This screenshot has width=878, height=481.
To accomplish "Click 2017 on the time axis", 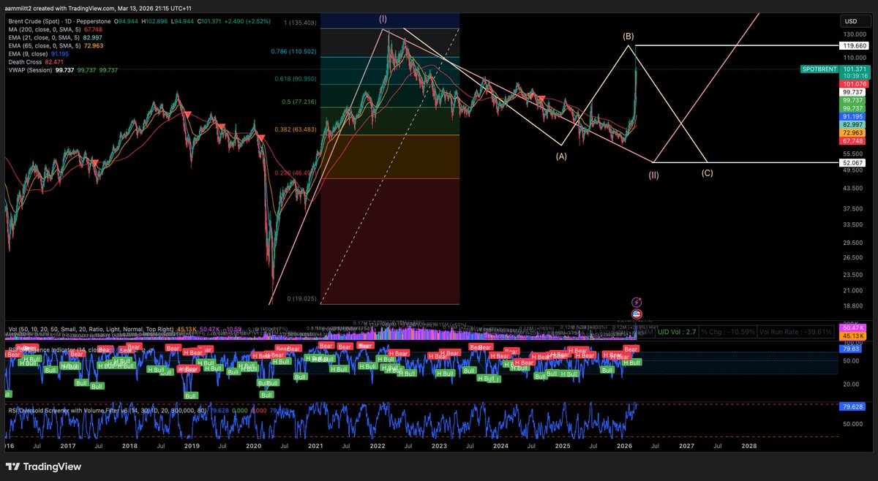I will coord(68,444).
